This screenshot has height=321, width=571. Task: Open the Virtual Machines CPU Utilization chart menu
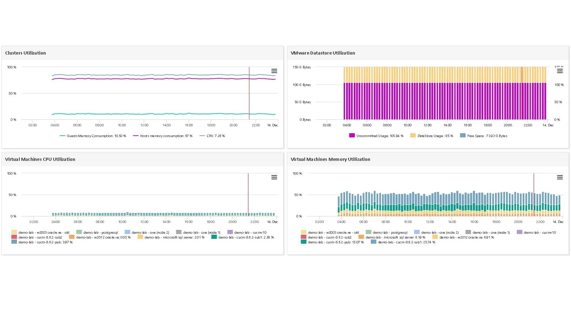coord(274,177)
